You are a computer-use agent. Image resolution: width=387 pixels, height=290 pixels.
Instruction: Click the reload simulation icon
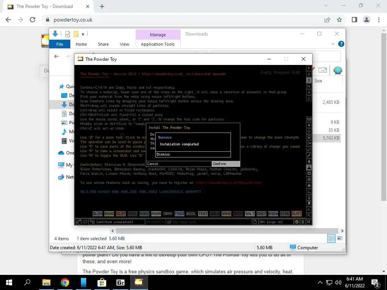[85, 222]
